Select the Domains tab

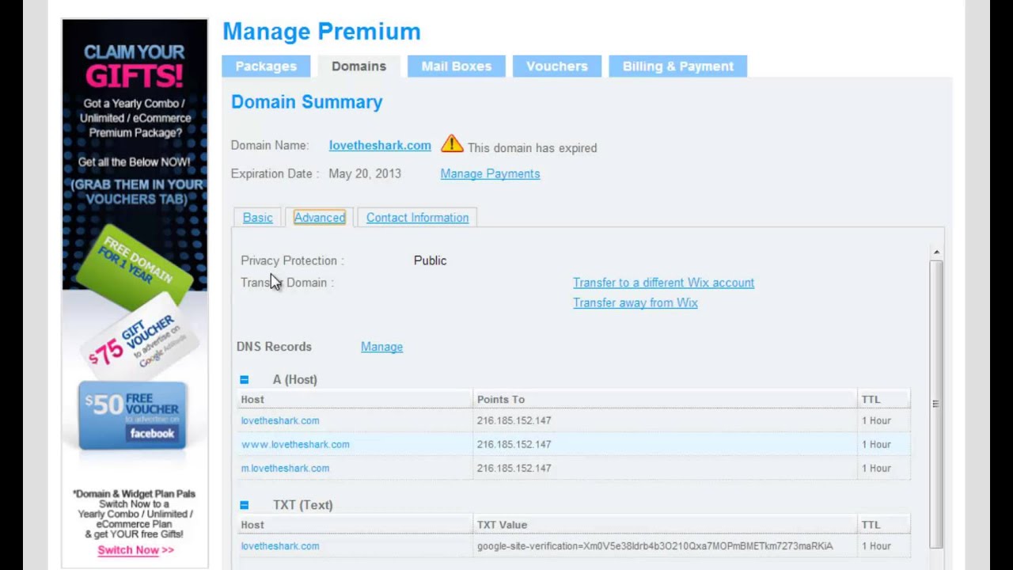359,66
